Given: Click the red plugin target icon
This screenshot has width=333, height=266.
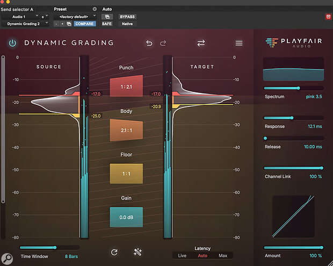Looking at the screenshot, I should (x=328, y=17).
